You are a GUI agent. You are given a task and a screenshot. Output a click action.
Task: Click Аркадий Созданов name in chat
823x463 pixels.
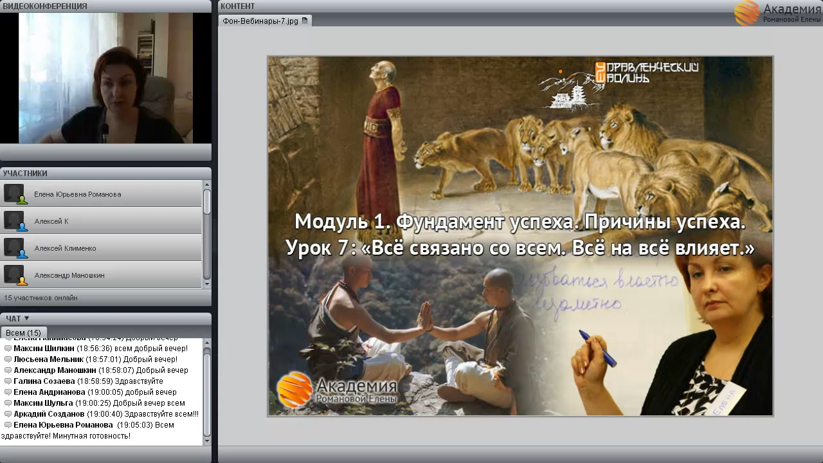click(49, 414)
